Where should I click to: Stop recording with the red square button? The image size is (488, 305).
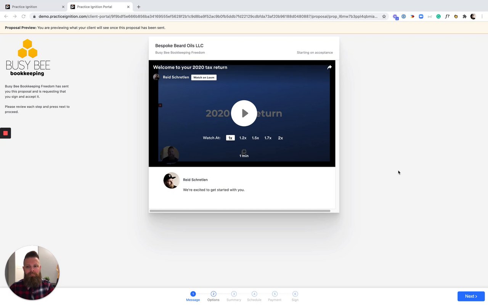[x=5, y=133]
